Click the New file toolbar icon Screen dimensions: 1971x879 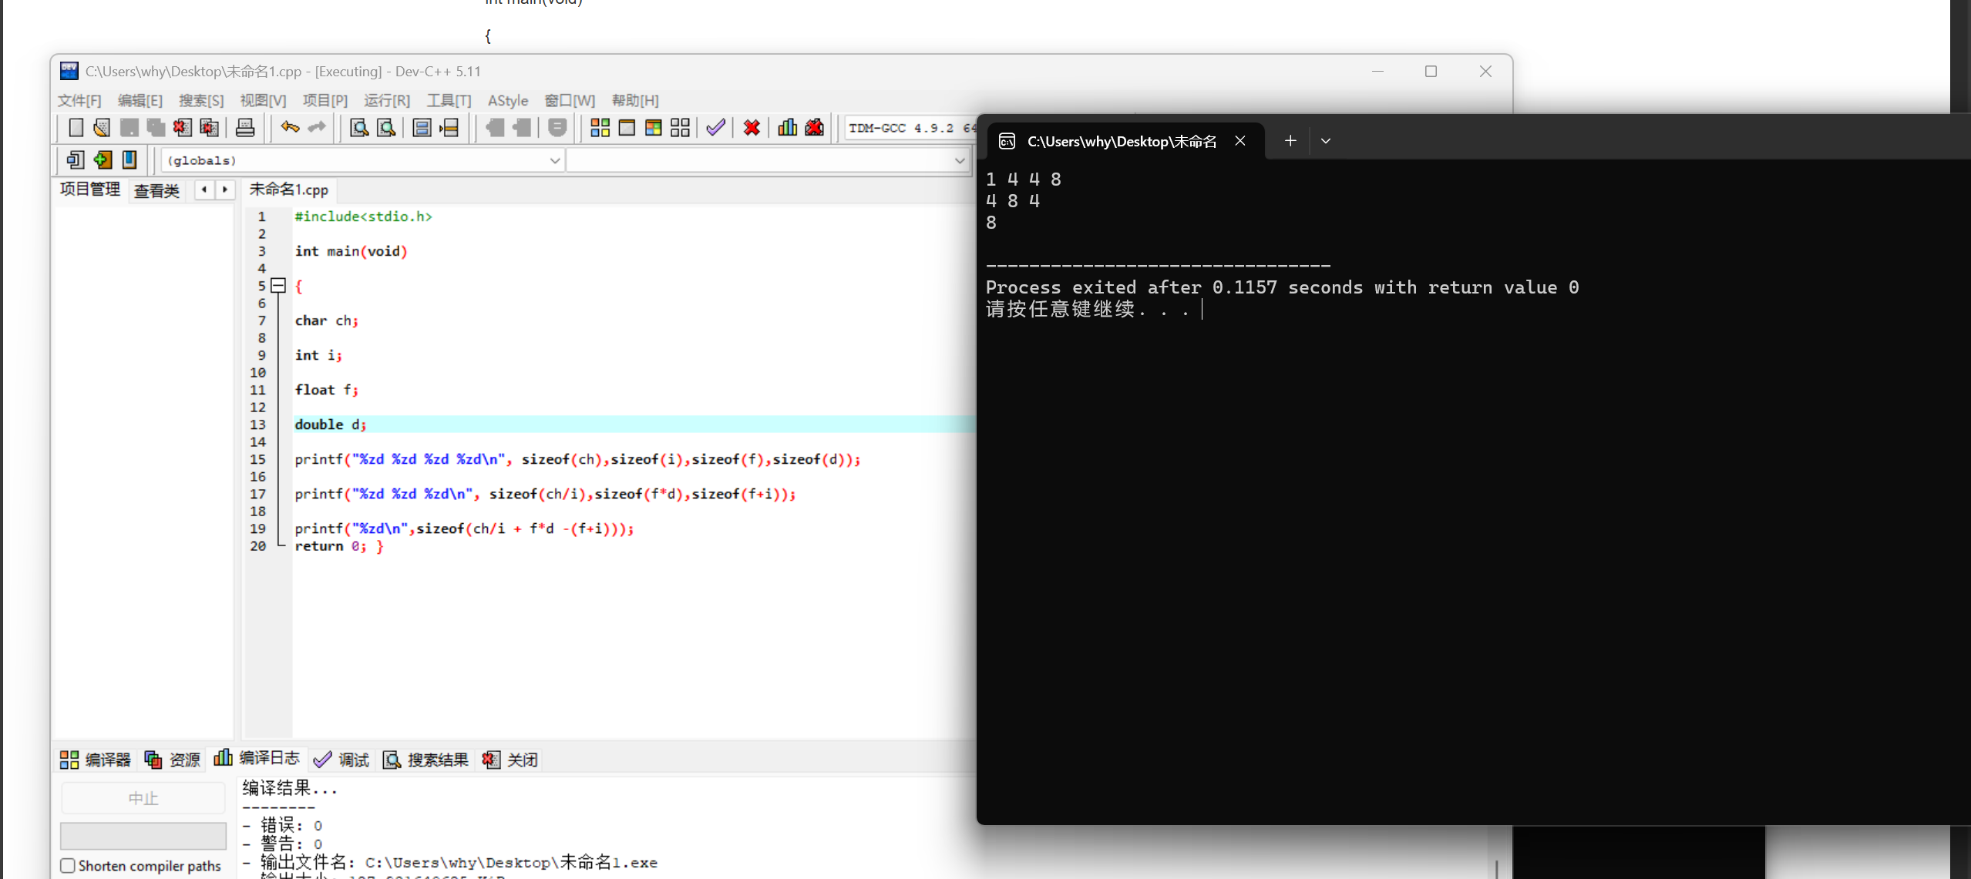coord(76,128)
